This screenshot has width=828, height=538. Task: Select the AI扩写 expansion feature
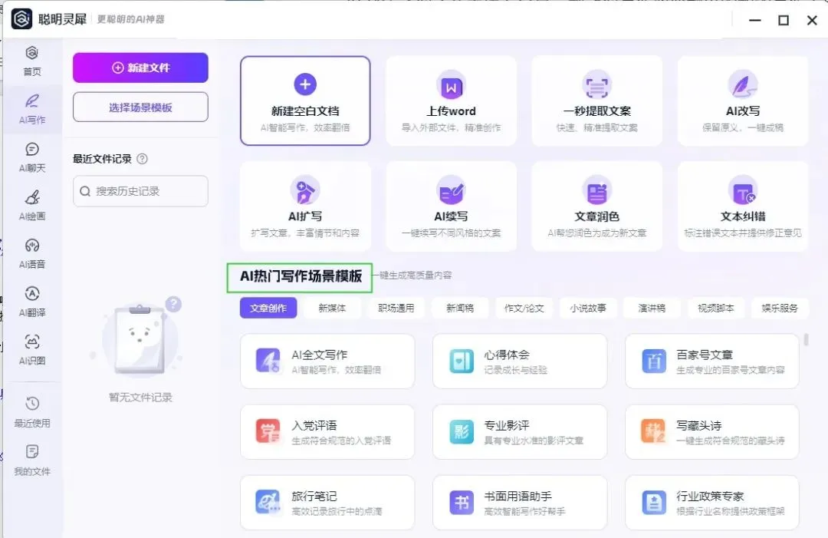coord(304,206)
